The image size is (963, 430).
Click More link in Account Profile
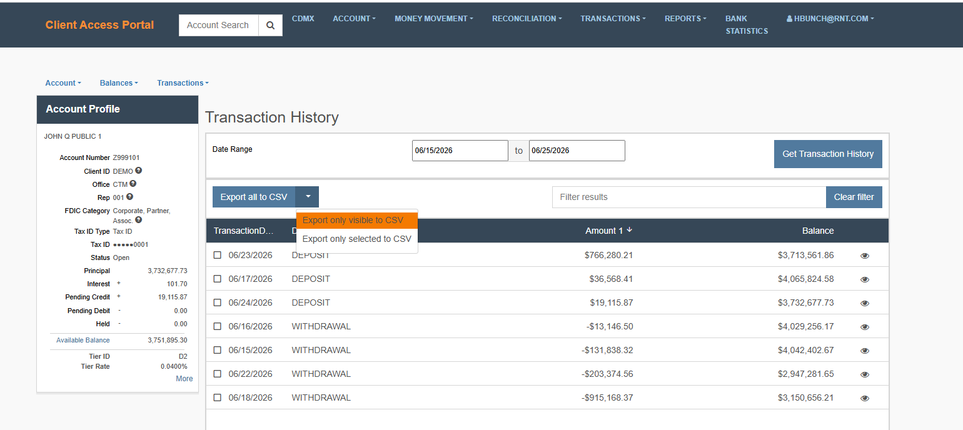click(184, 379)
